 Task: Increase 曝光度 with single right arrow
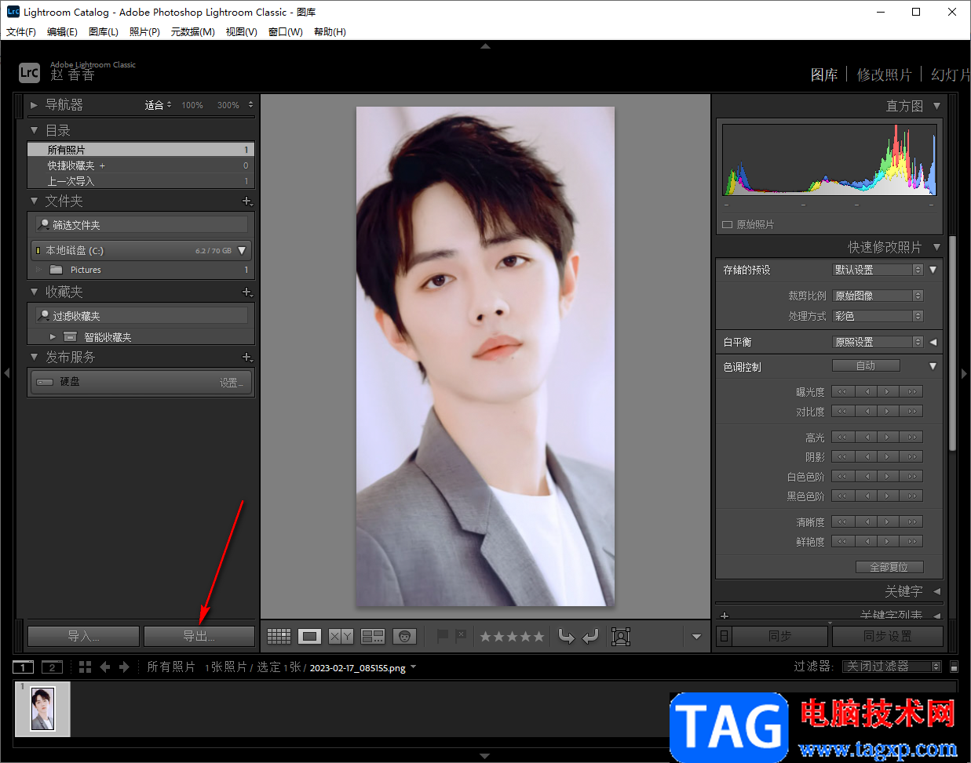coord(887,391)
